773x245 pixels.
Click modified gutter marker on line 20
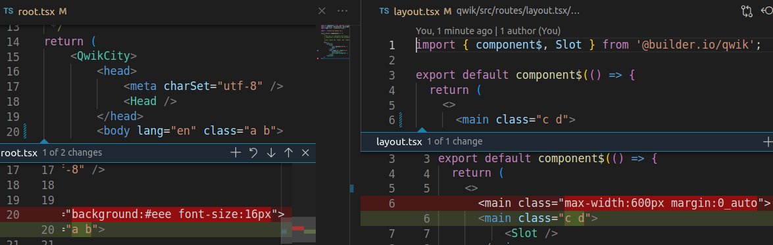click(x=24, y=131)
